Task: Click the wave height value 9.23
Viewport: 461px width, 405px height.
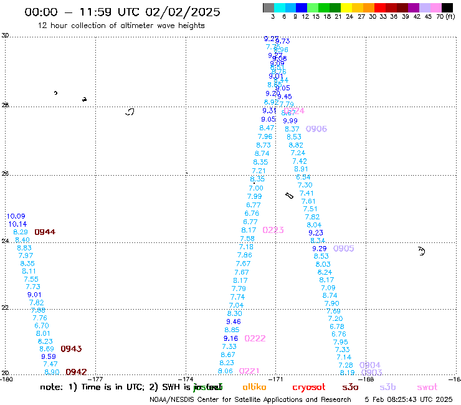Action: pyautogui.click(x=316, y=232)
